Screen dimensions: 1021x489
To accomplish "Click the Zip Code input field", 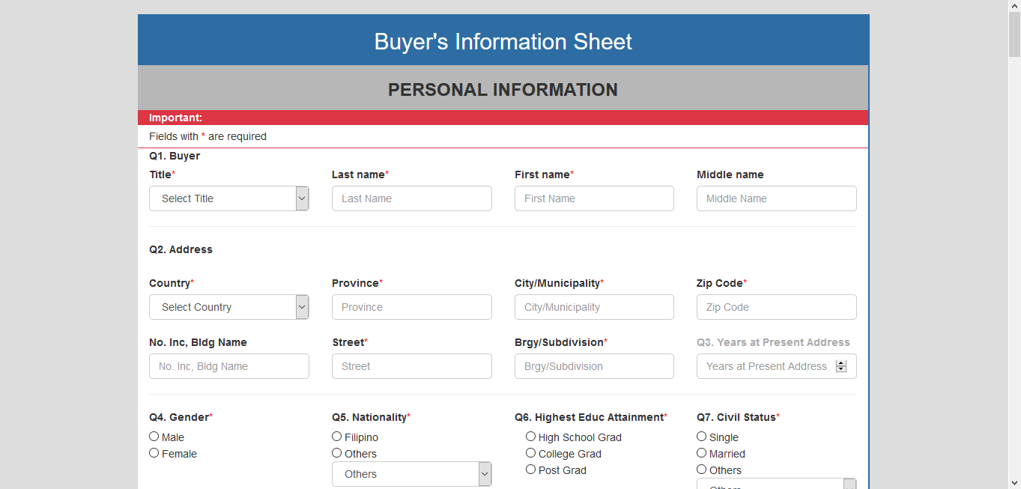I will click(x=776, y=307).
